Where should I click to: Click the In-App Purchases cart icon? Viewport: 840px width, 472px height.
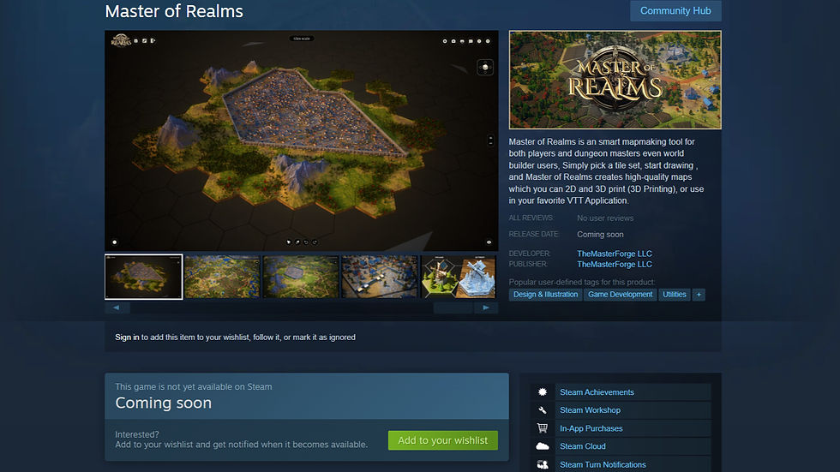coord(542,428)
